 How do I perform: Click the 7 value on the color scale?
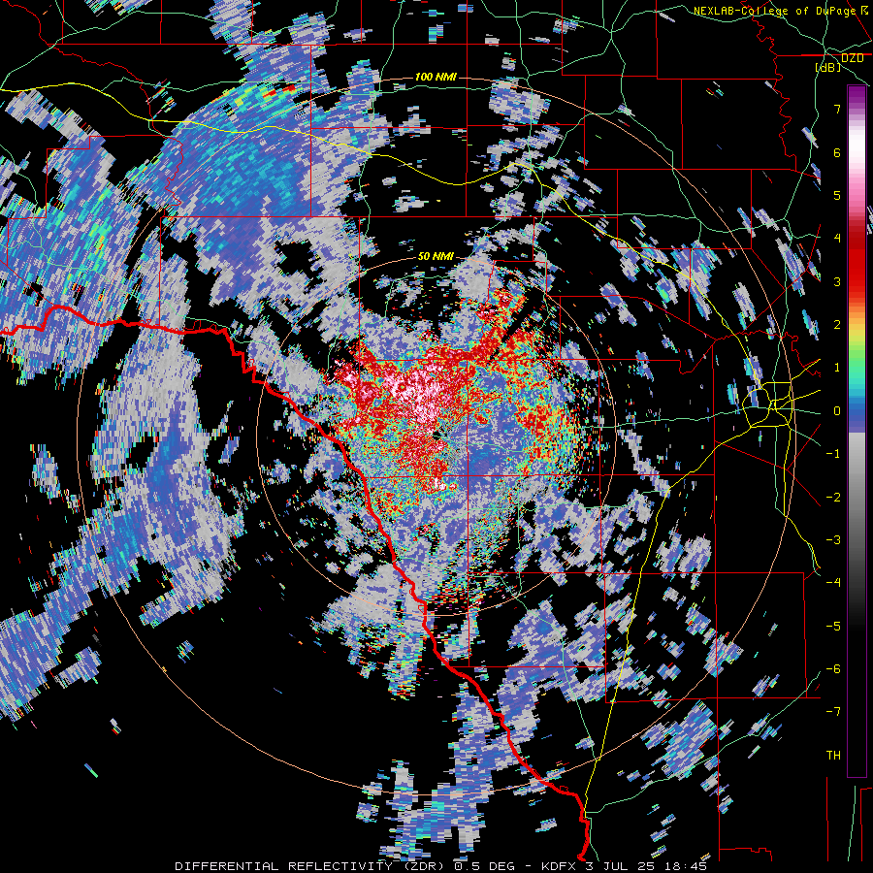(837, 109)
